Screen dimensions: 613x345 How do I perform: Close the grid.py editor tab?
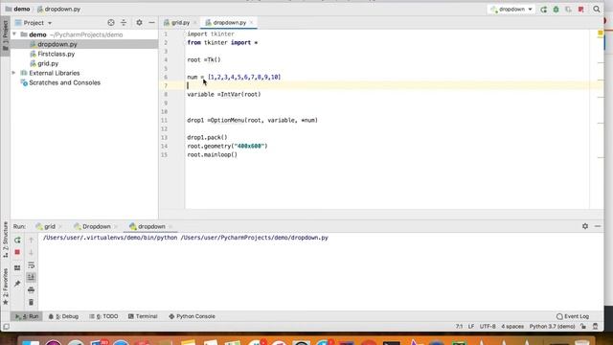click(x=195, y=23)
